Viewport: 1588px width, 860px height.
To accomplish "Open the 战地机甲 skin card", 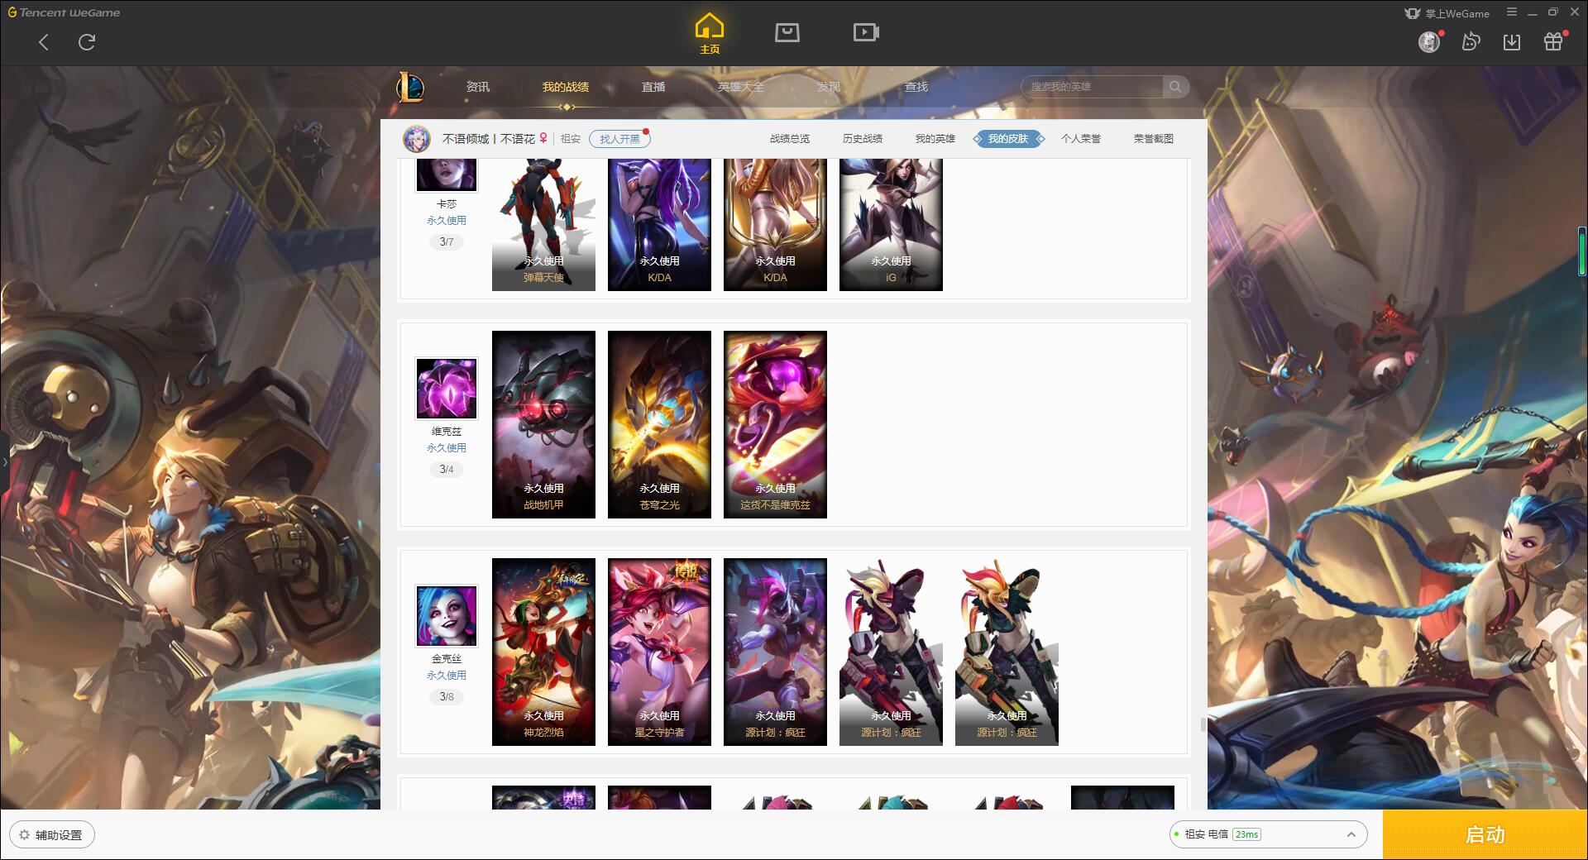I will (x=543, y=425).
